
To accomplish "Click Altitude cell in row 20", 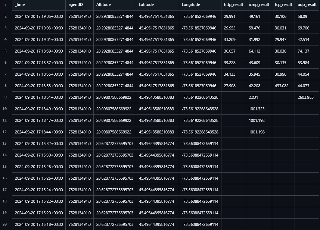I will tap(115, 224).
